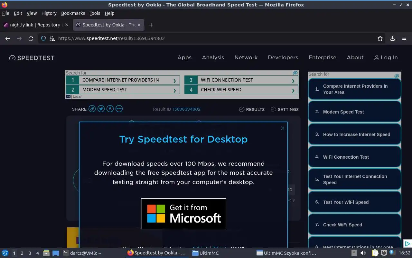Open the system start menu icon
This screenshot has height=258, width=412.
click(5, 253)
